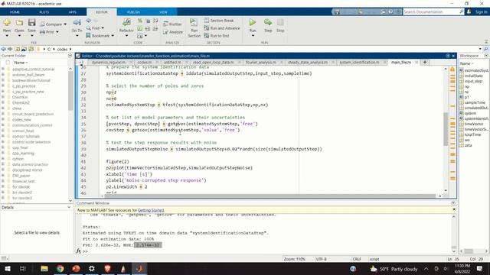Click the Bookmark button
Screen dimensions: 490x275
click(98, 36)
